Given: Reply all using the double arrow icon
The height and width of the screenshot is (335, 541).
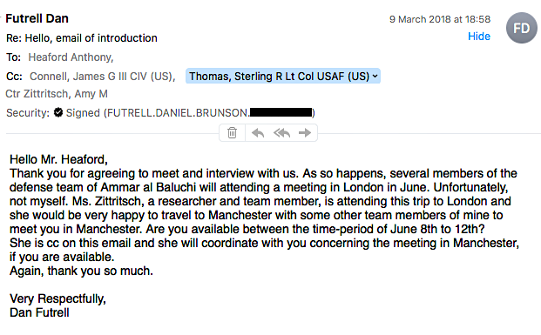Looking at the screenshot, I should (281, 132).
